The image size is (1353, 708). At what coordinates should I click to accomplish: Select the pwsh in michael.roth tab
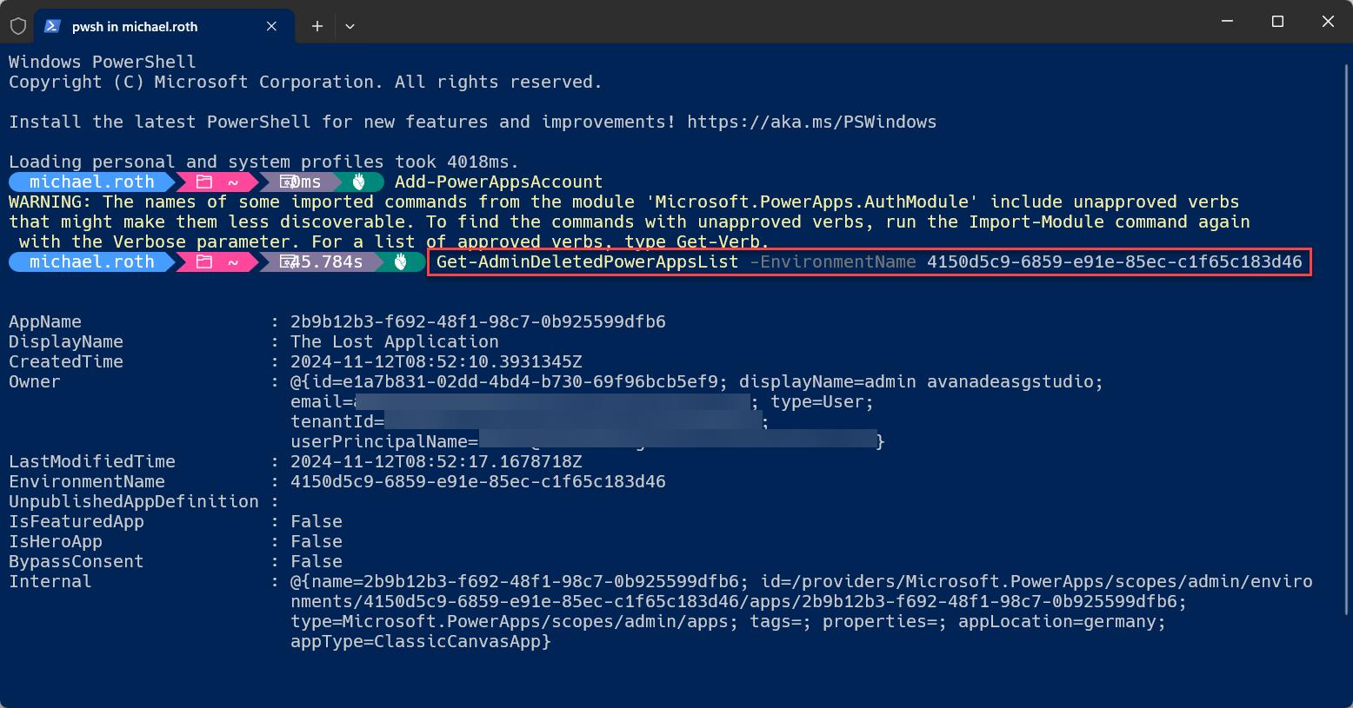[164, 26]
